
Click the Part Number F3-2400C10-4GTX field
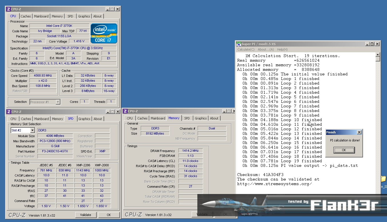55,151
